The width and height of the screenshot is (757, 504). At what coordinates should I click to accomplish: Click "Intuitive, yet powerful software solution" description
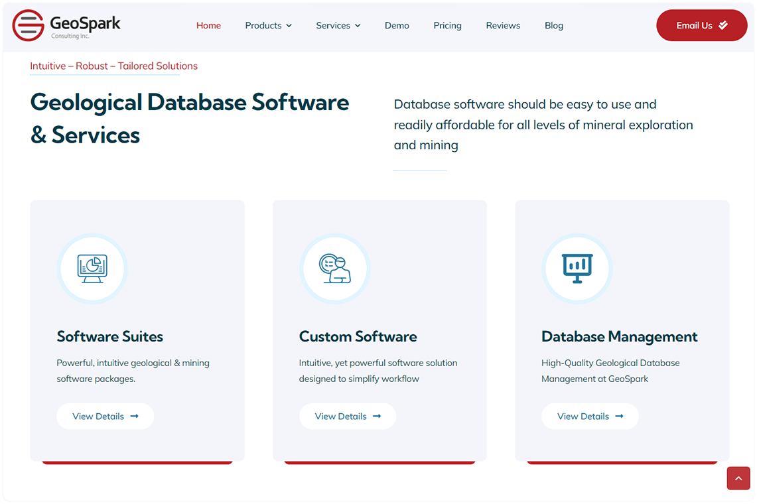[378, 371]
